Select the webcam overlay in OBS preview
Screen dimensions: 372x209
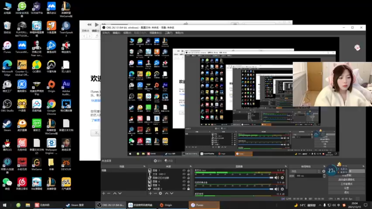(332, 84)
